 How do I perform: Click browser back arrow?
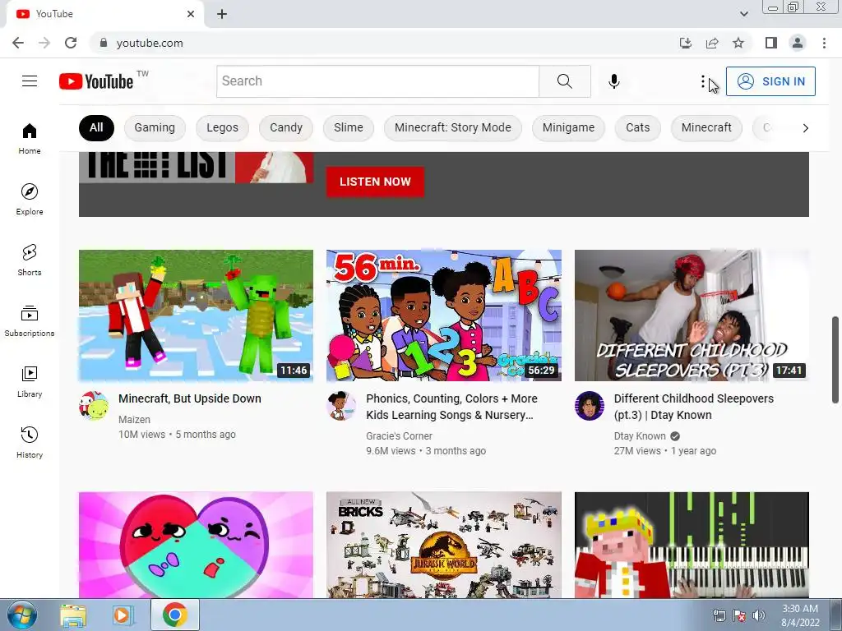[x=18, y=43]
